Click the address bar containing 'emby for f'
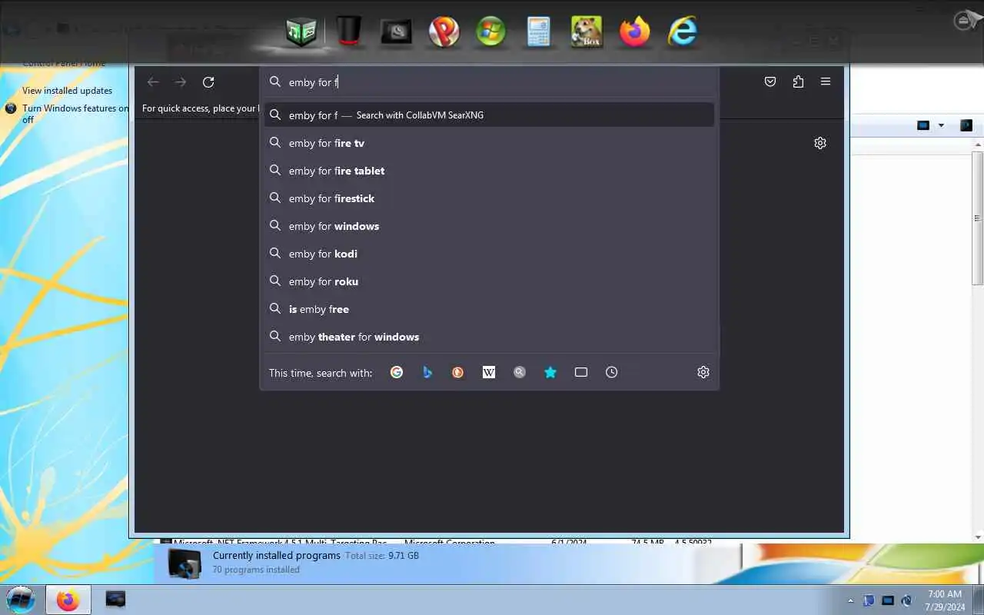This screenshot has height=615, width=984. 489,82
